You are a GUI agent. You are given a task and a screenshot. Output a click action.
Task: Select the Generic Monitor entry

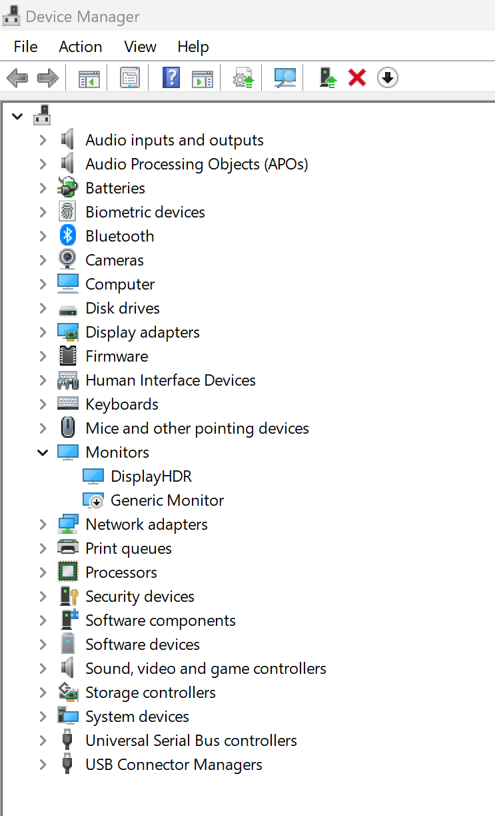[x=167, y=500]
